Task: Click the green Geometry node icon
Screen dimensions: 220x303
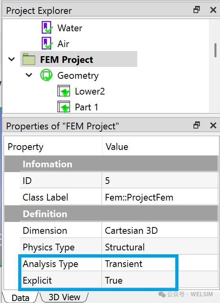Action: (x=46, y=75)
